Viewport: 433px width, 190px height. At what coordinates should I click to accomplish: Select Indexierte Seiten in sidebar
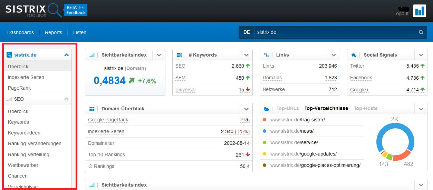26,77
